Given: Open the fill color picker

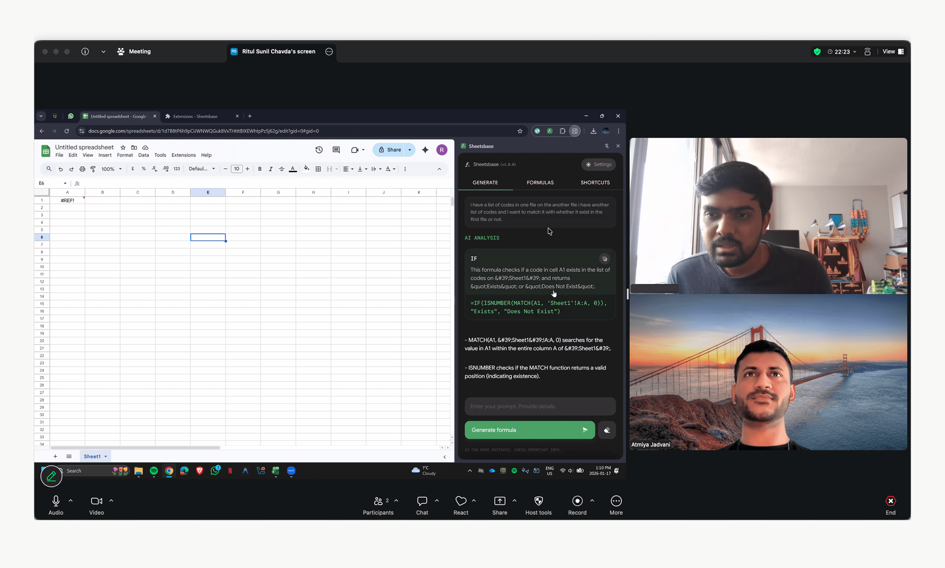Looking at the screenshot, I should click(306, 168).
